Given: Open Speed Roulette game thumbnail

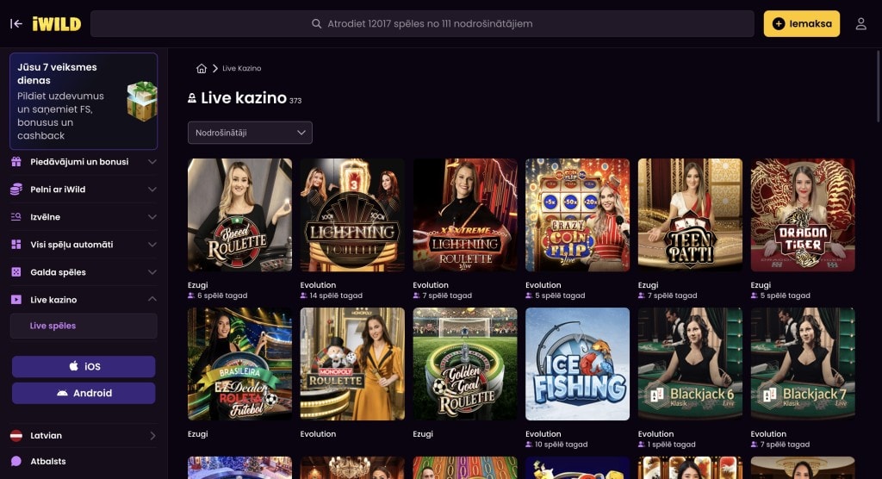Looking at the screenshot, I should point(239,215).
